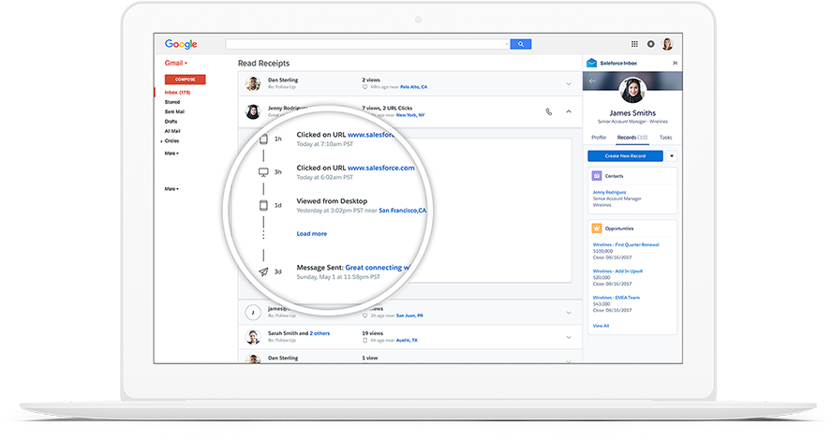Click the J initial avatar for james
Image resolution: width=832 pixels, height=440 pixels.
pos(253,313)
